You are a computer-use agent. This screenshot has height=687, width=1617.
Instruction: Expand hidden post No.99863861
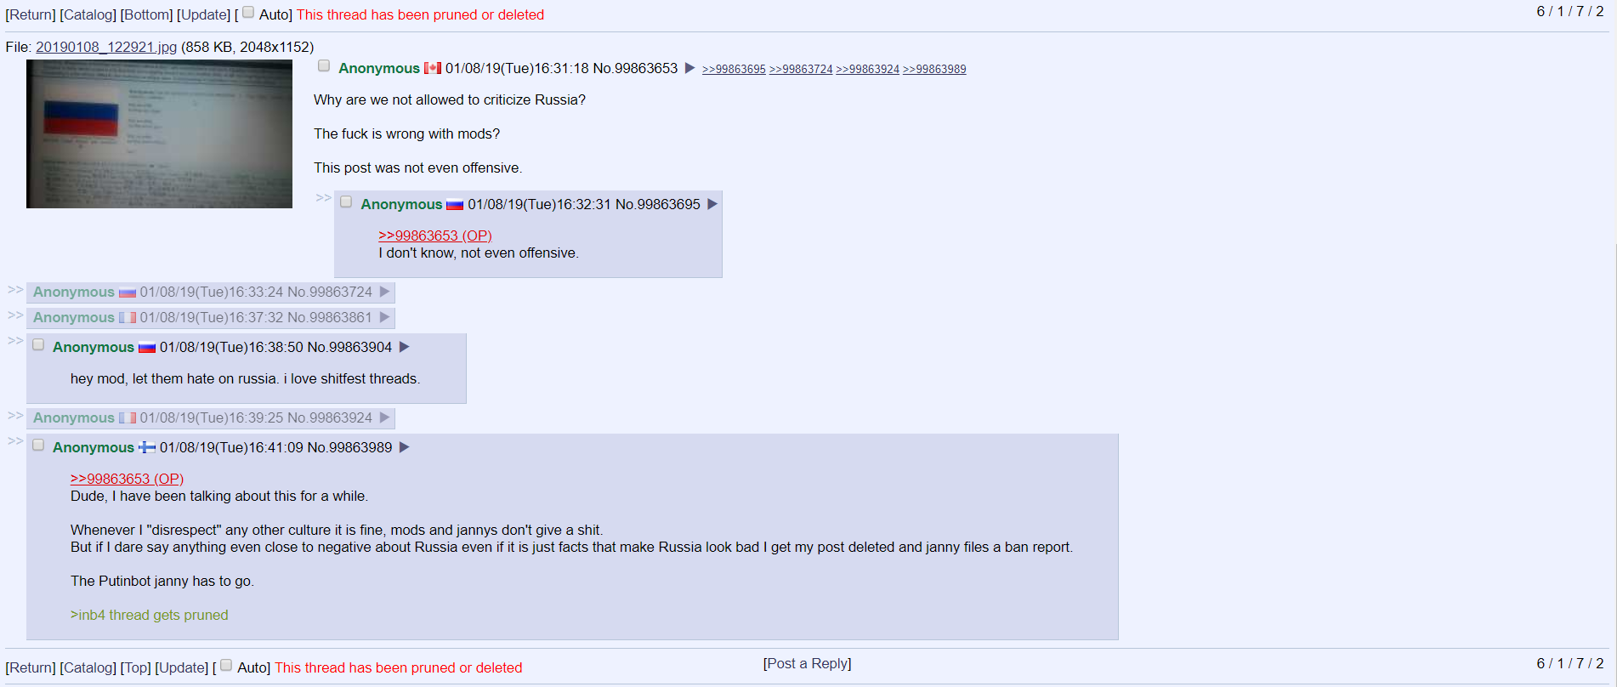[15, 315]
